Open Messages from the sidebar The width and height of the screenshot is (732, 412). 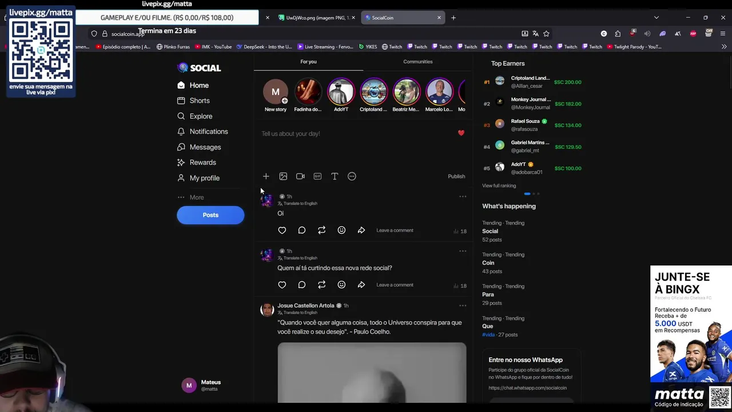tap(200, 147)
